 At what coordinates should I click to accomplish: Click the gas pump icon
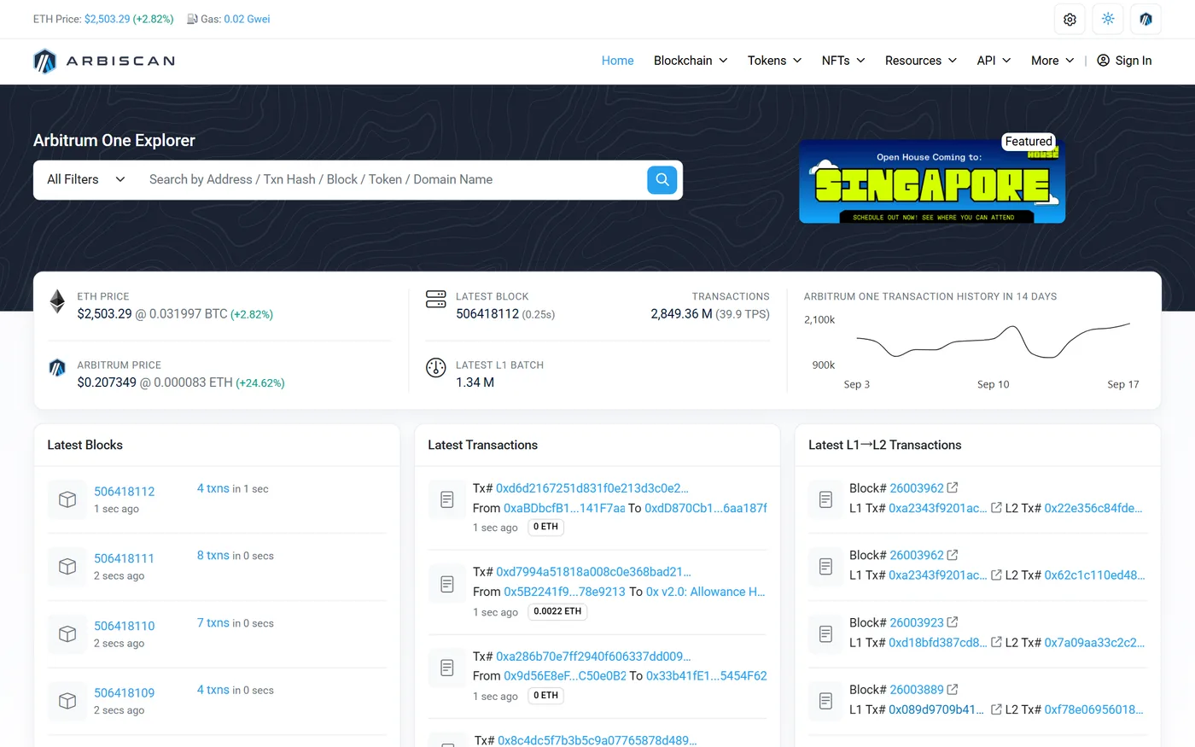point(192,19)
